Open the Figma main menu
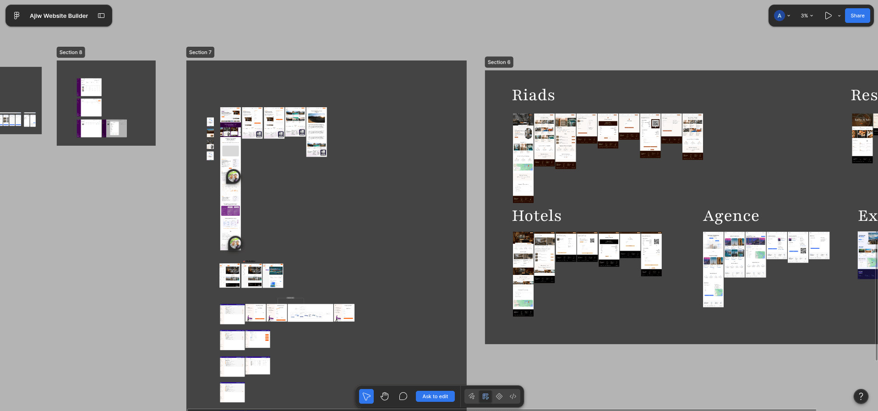The height and width of the screenshot is (411, 878). pos(16,16)
